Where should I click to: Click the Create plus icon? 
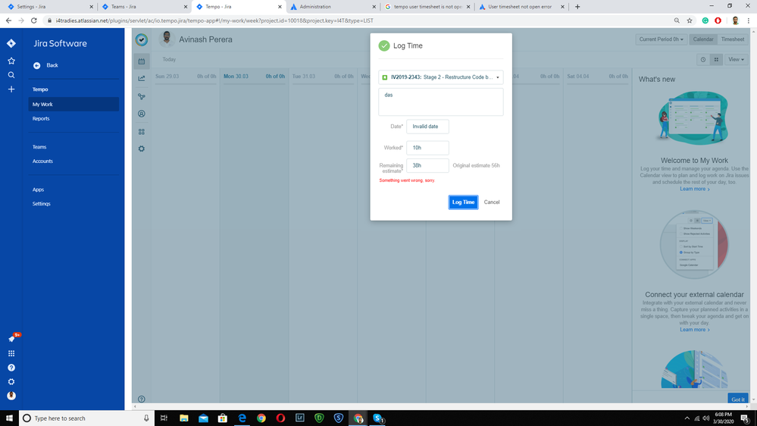11,89
